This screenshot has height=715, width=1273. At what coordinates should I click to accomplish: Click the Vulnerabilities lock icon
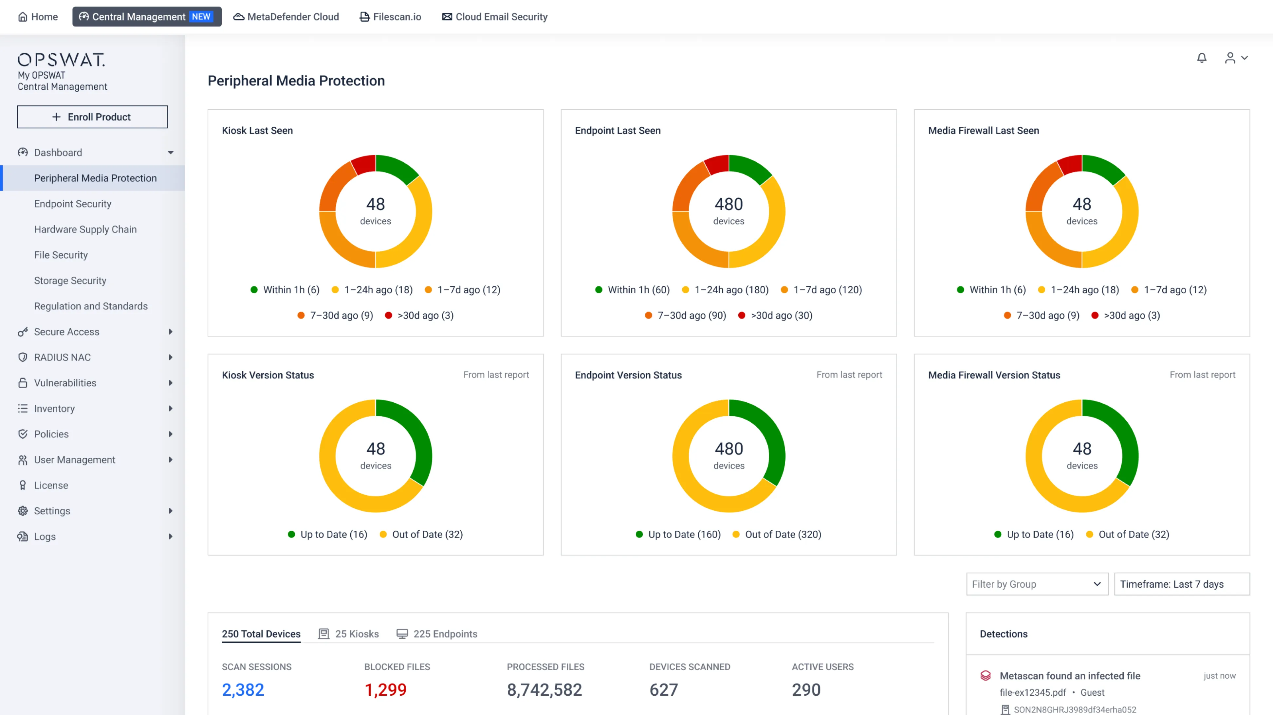click(x=23, y=383)
